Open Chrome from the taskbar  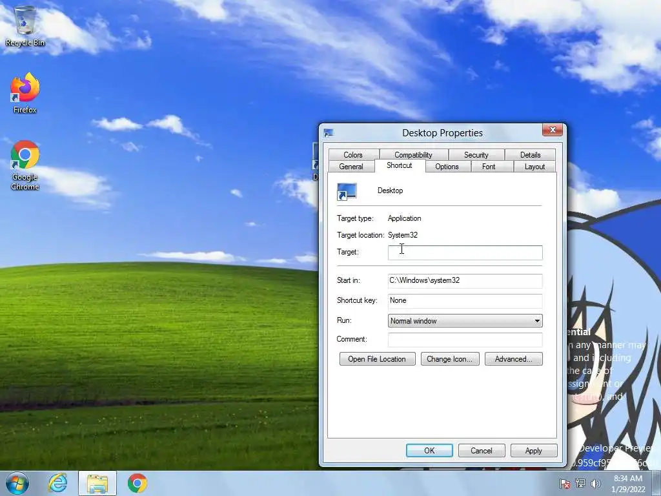coord(137,483)
